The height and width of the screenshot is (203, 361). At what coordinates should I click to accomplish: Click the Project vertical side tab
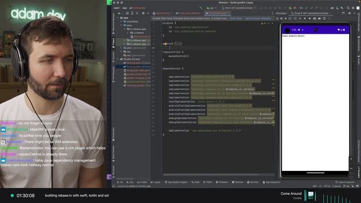[113, 43]
